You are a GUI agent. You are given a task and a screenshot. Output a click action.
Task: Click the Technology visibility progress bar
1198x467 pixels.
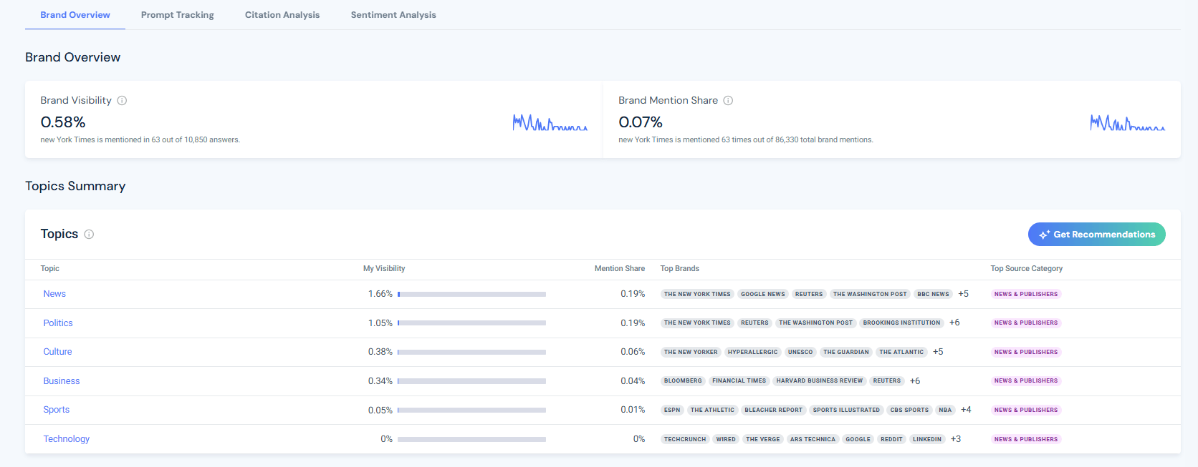click(x=471, y=439)
